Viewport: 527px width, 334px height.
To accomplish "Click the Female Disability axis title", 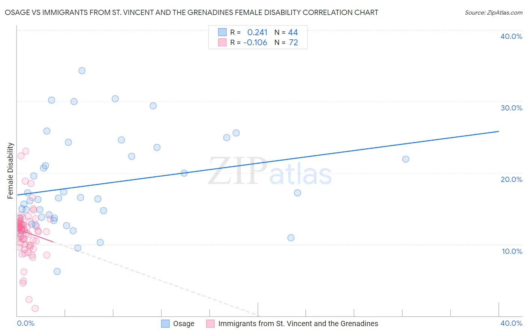I will coord(10,171).
